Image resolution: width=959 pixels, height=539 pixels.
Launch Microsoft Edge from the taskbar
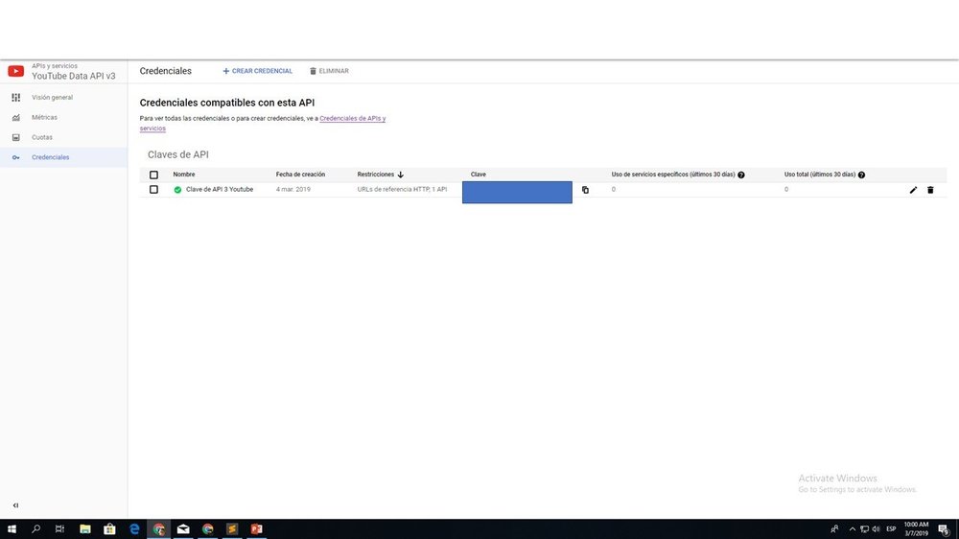tap(134, 528)
